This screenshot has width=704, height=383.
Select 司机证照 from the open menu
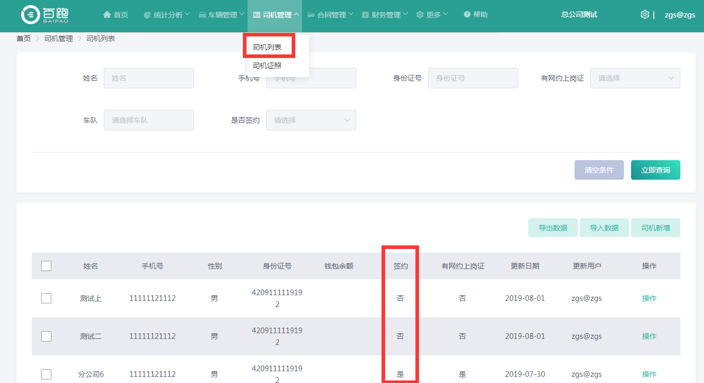pos(267,66)
